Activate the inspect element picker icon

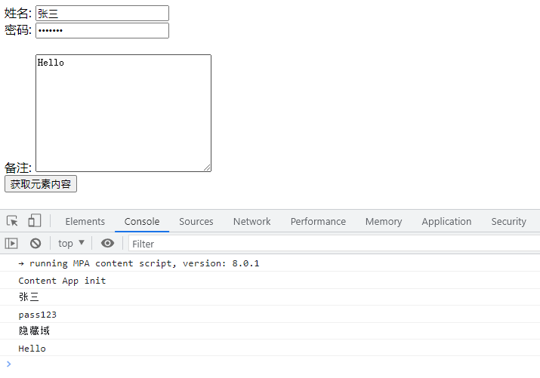(12, 221)
